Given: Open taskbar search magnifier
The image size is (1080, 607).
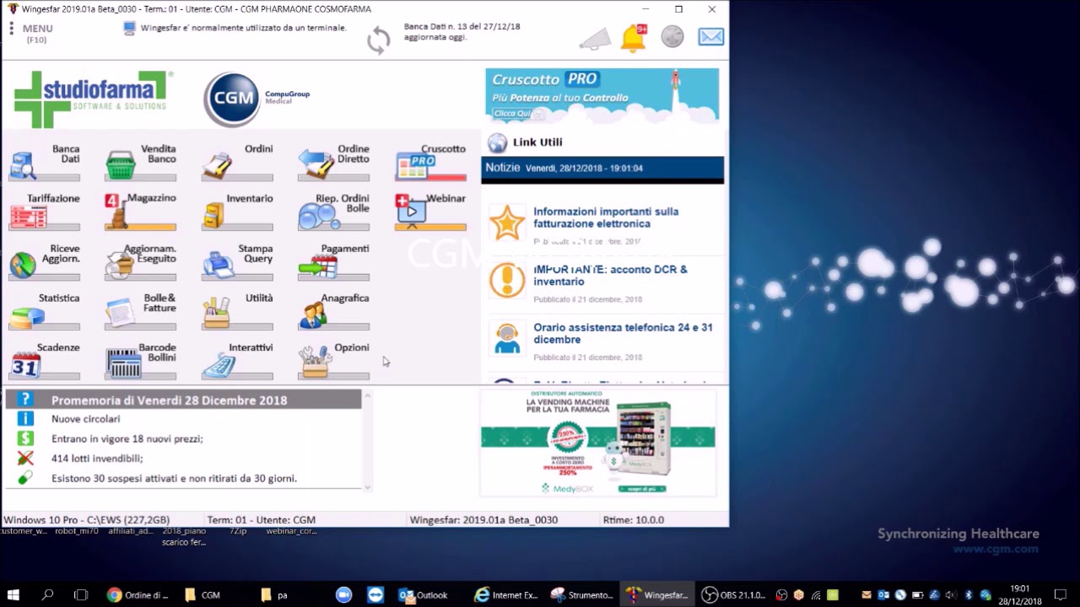Looking at the screenshot, I should tap(48, 594).
